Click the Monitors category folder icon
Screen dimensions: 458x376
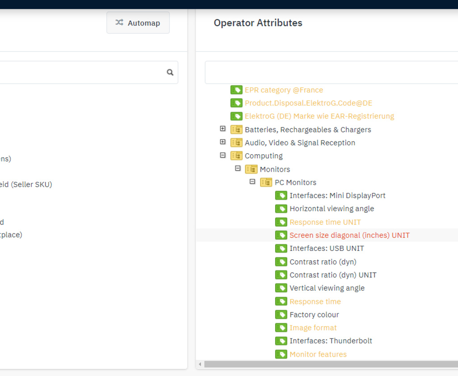[251, 169]
